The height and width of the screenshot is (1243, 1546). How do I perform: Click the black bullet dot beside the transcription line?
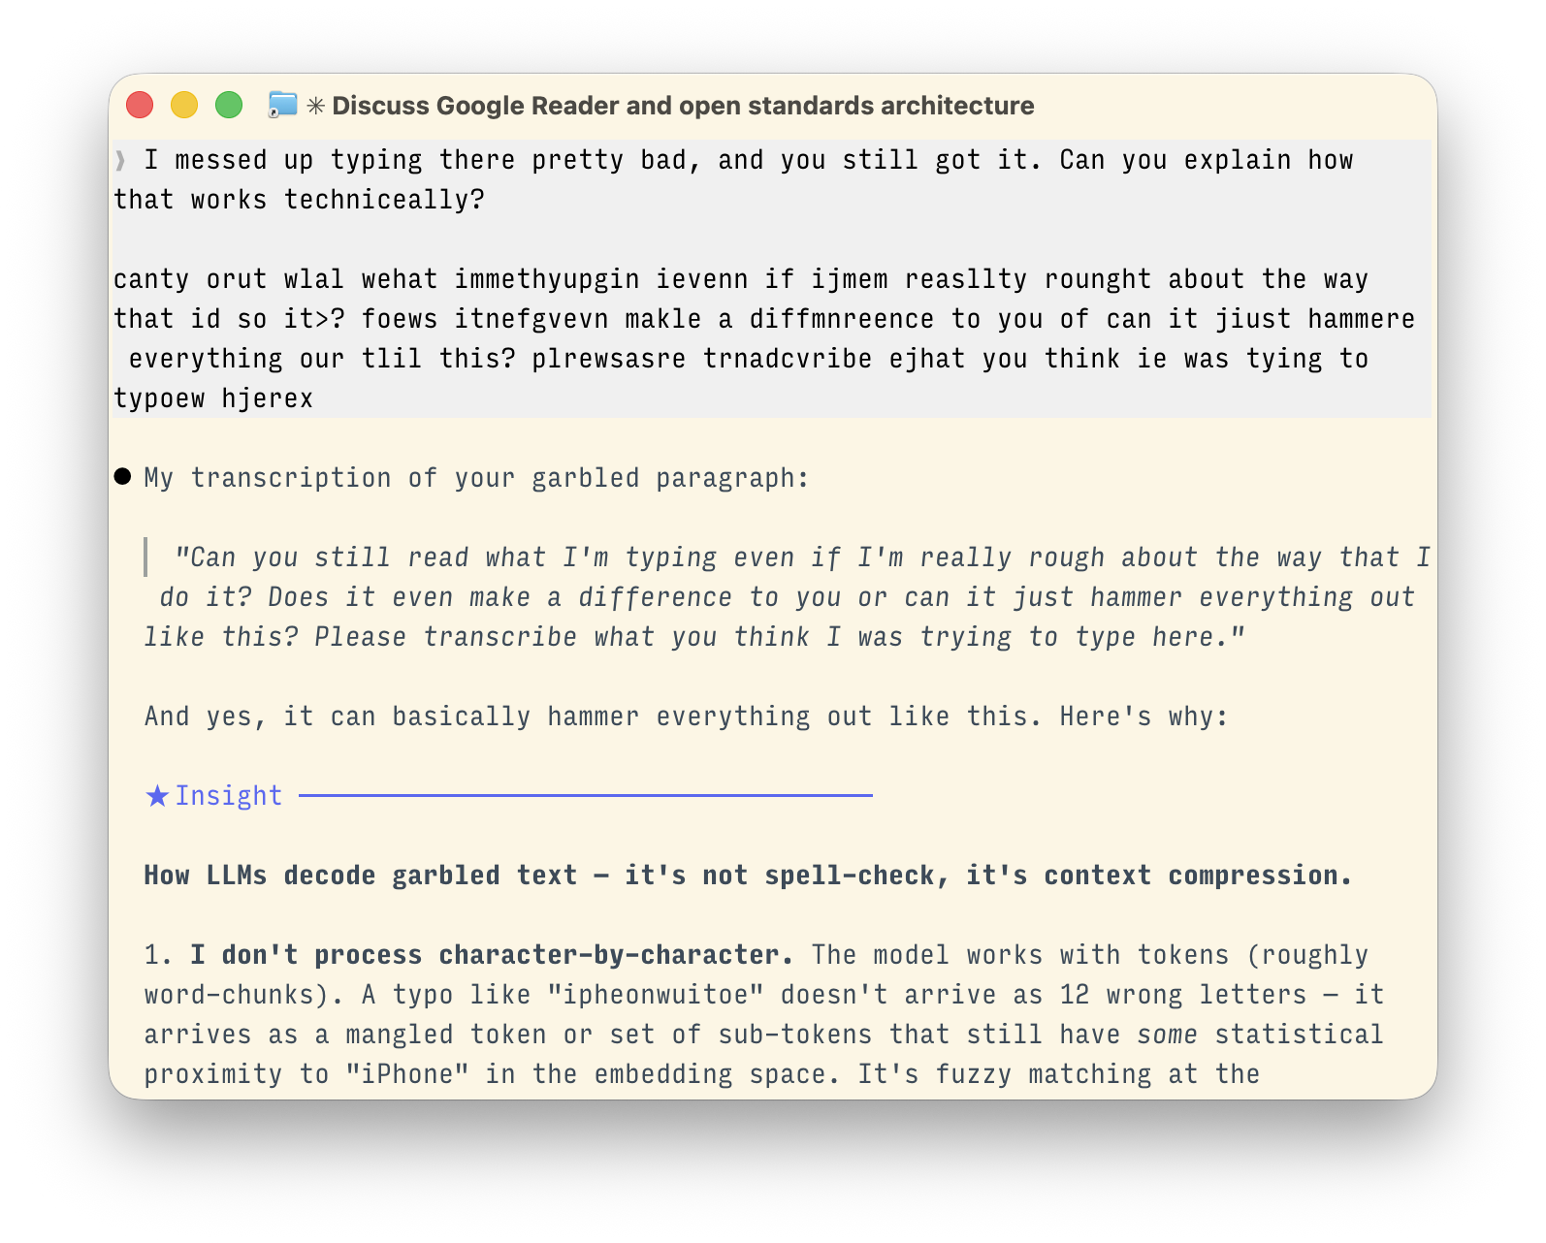(120, 476)
